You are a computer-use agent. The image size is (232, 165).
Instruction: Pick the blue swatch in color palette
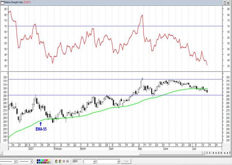click(x=39, y=160)
